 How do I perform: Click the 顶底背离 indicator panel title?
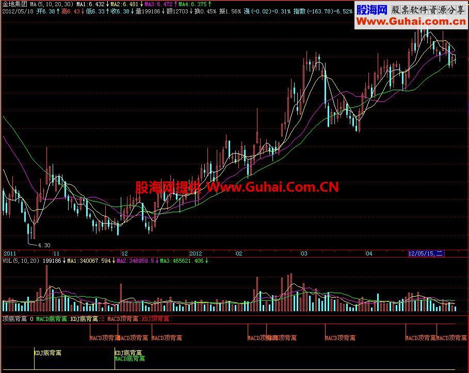pyautogui.click(x=15, y=319)
